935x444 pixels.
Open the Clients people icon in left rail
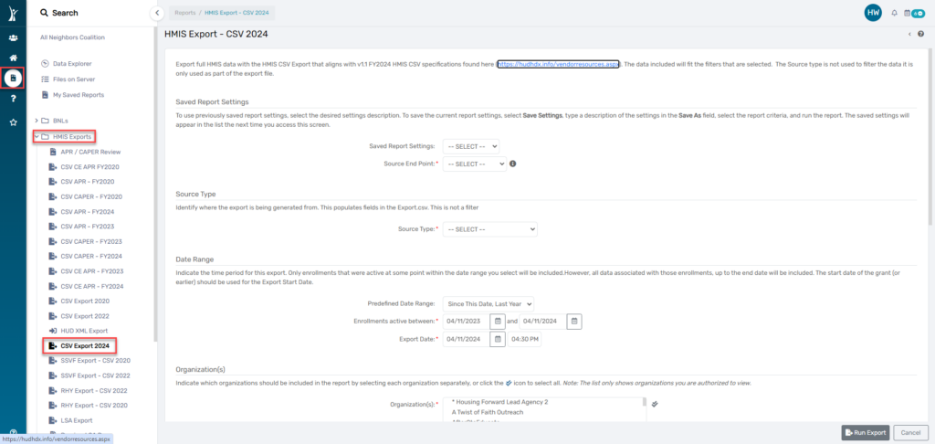click(x=13, y=37)
